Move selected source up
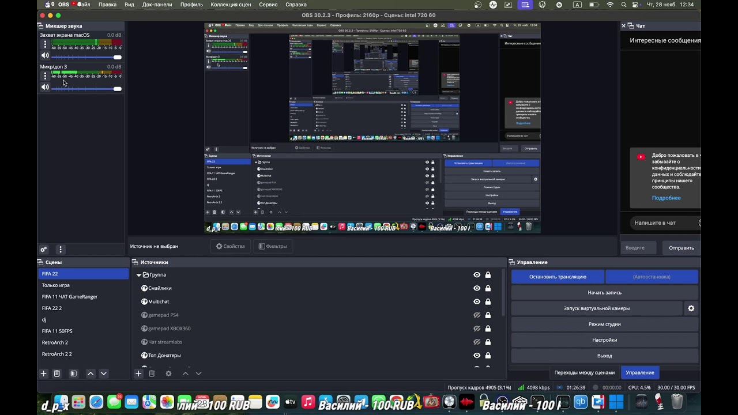 (186, 373)
